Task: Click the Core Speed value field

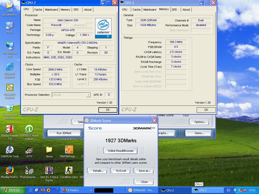Action: pos(55,69)
